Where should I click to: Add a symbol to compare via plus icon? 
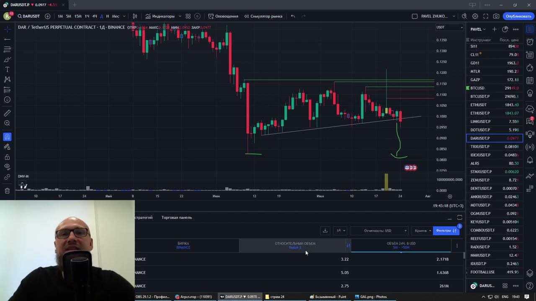(x=47, y=16)
